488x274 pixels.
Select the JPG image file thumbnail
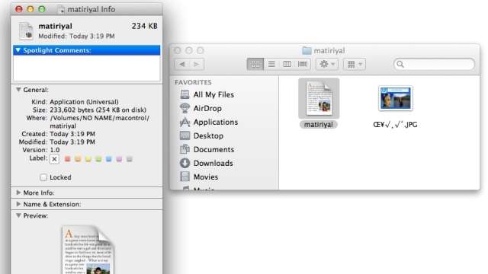(396, 98)
